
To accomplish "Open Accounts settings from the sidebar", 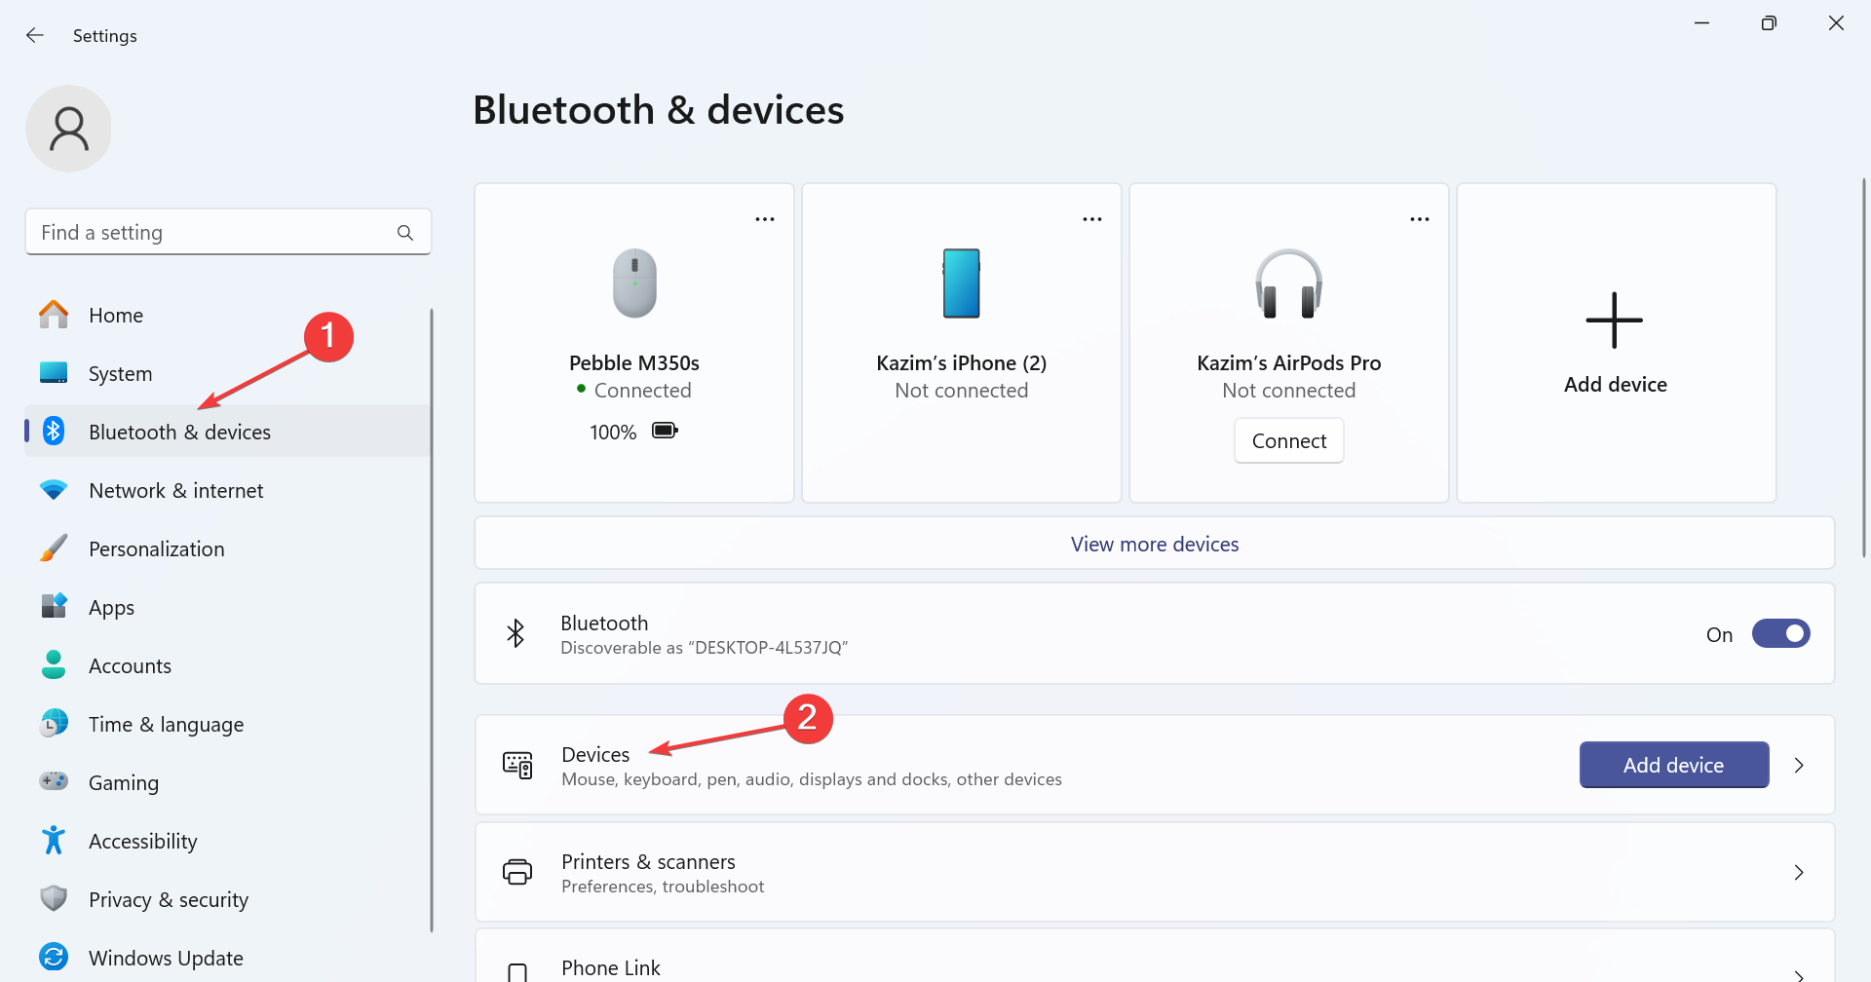I will coord(130,665).
